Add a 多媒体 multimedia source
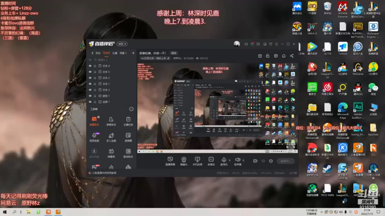 211,161
